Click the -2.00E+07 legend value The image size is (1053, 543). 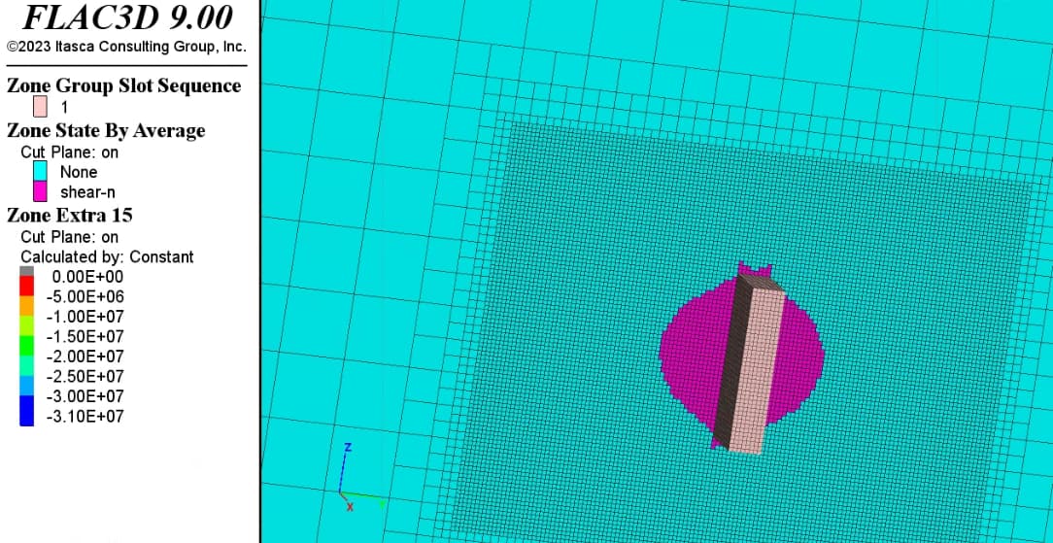coord(85,356)
